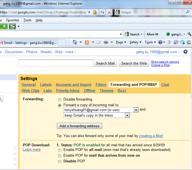Screen dimensions: 192x170
Task: Open the Labs settings tab
Action: 48,90
